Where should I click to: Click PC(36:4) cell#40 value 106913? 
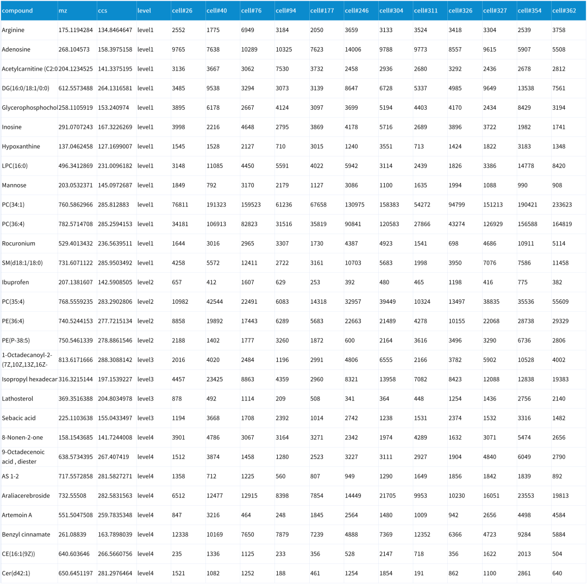[216, 224]
